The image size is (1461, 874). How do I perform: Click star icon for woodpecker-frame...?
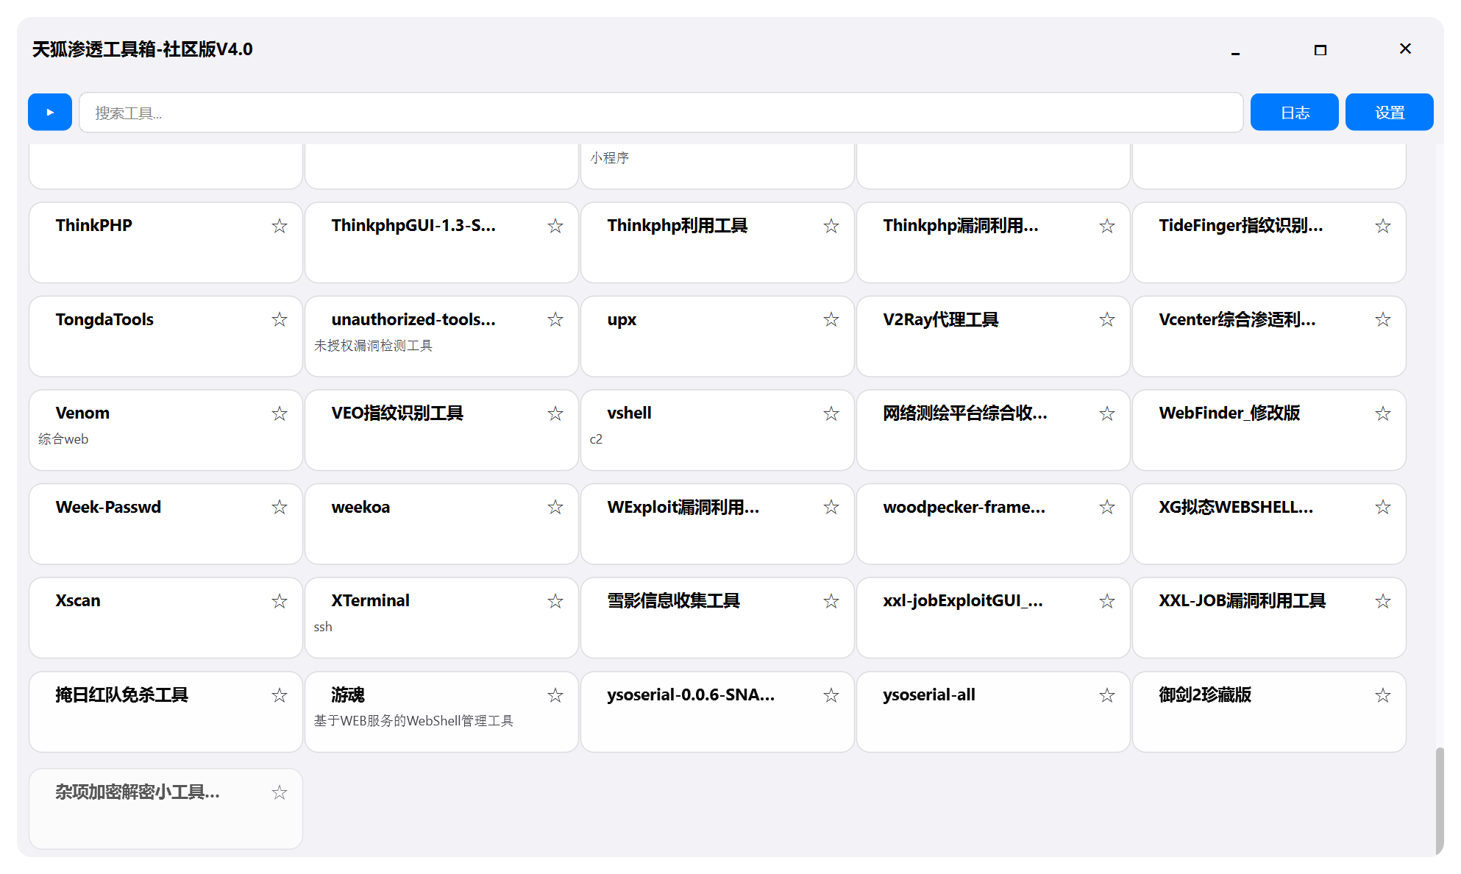pyautogui.click(x=1107, y=507)
